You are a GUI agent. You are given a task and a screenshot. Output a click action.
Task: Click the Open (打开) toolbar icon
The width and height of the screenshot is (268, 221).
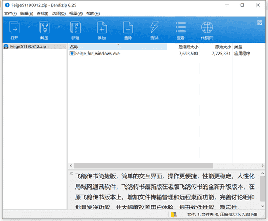pyautogui.click(x=14, y=27)
